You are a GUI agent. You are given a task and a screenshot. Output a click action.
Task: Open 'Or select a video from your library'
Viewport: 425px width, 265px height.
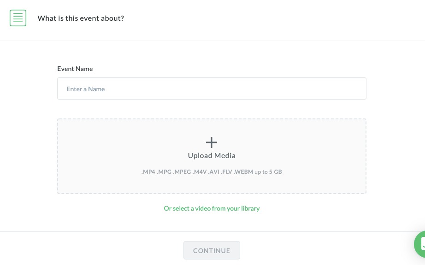[212, 208]
